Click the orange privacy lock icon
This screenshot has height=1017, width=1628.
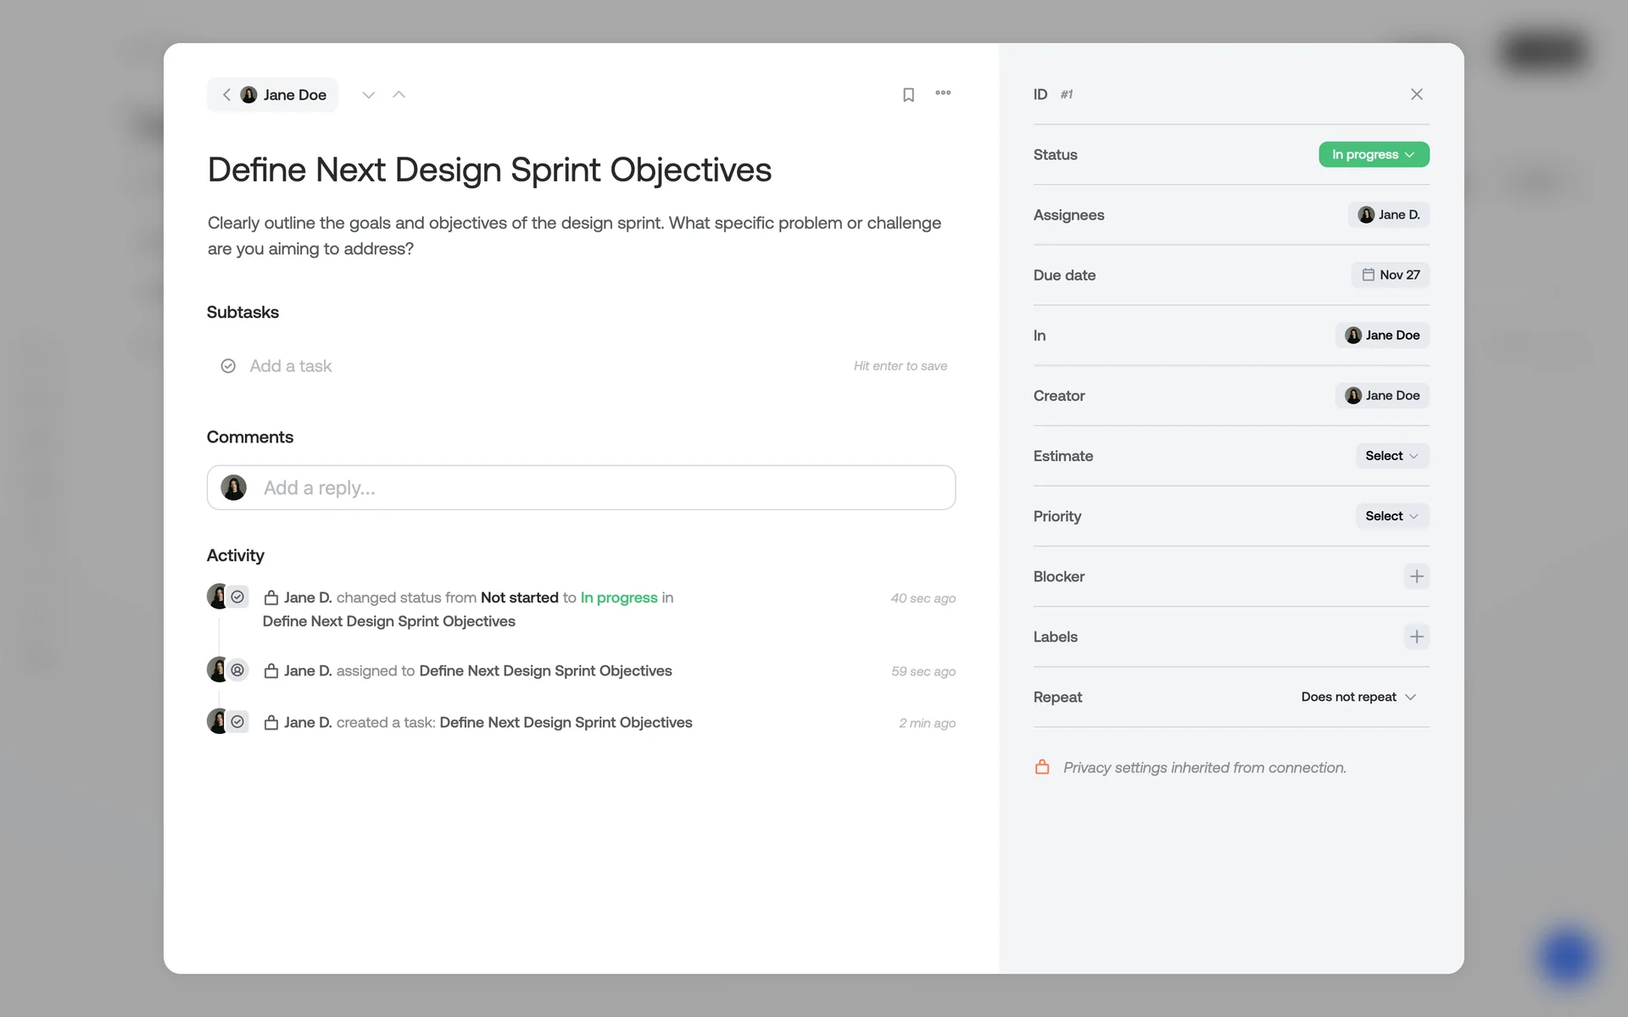1042,767
